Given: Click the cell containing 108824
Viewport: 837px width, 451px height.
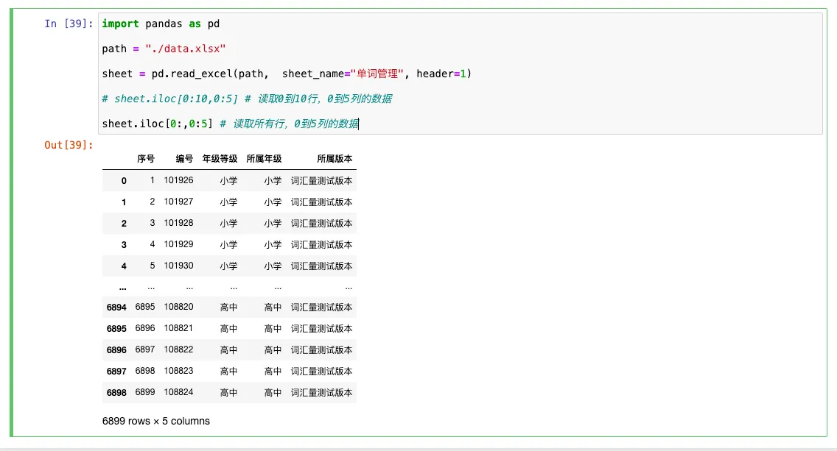Looking at the screenshot, I should 178,392.
